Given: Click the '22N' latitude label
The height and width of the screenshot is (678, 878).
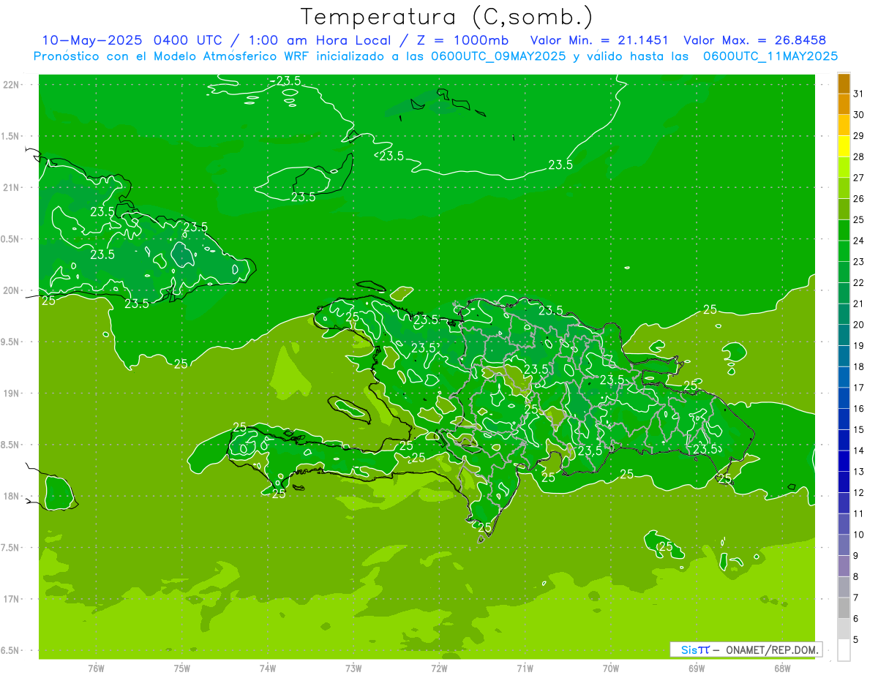Looking at the screenshot, I should (x=12, y=85).
